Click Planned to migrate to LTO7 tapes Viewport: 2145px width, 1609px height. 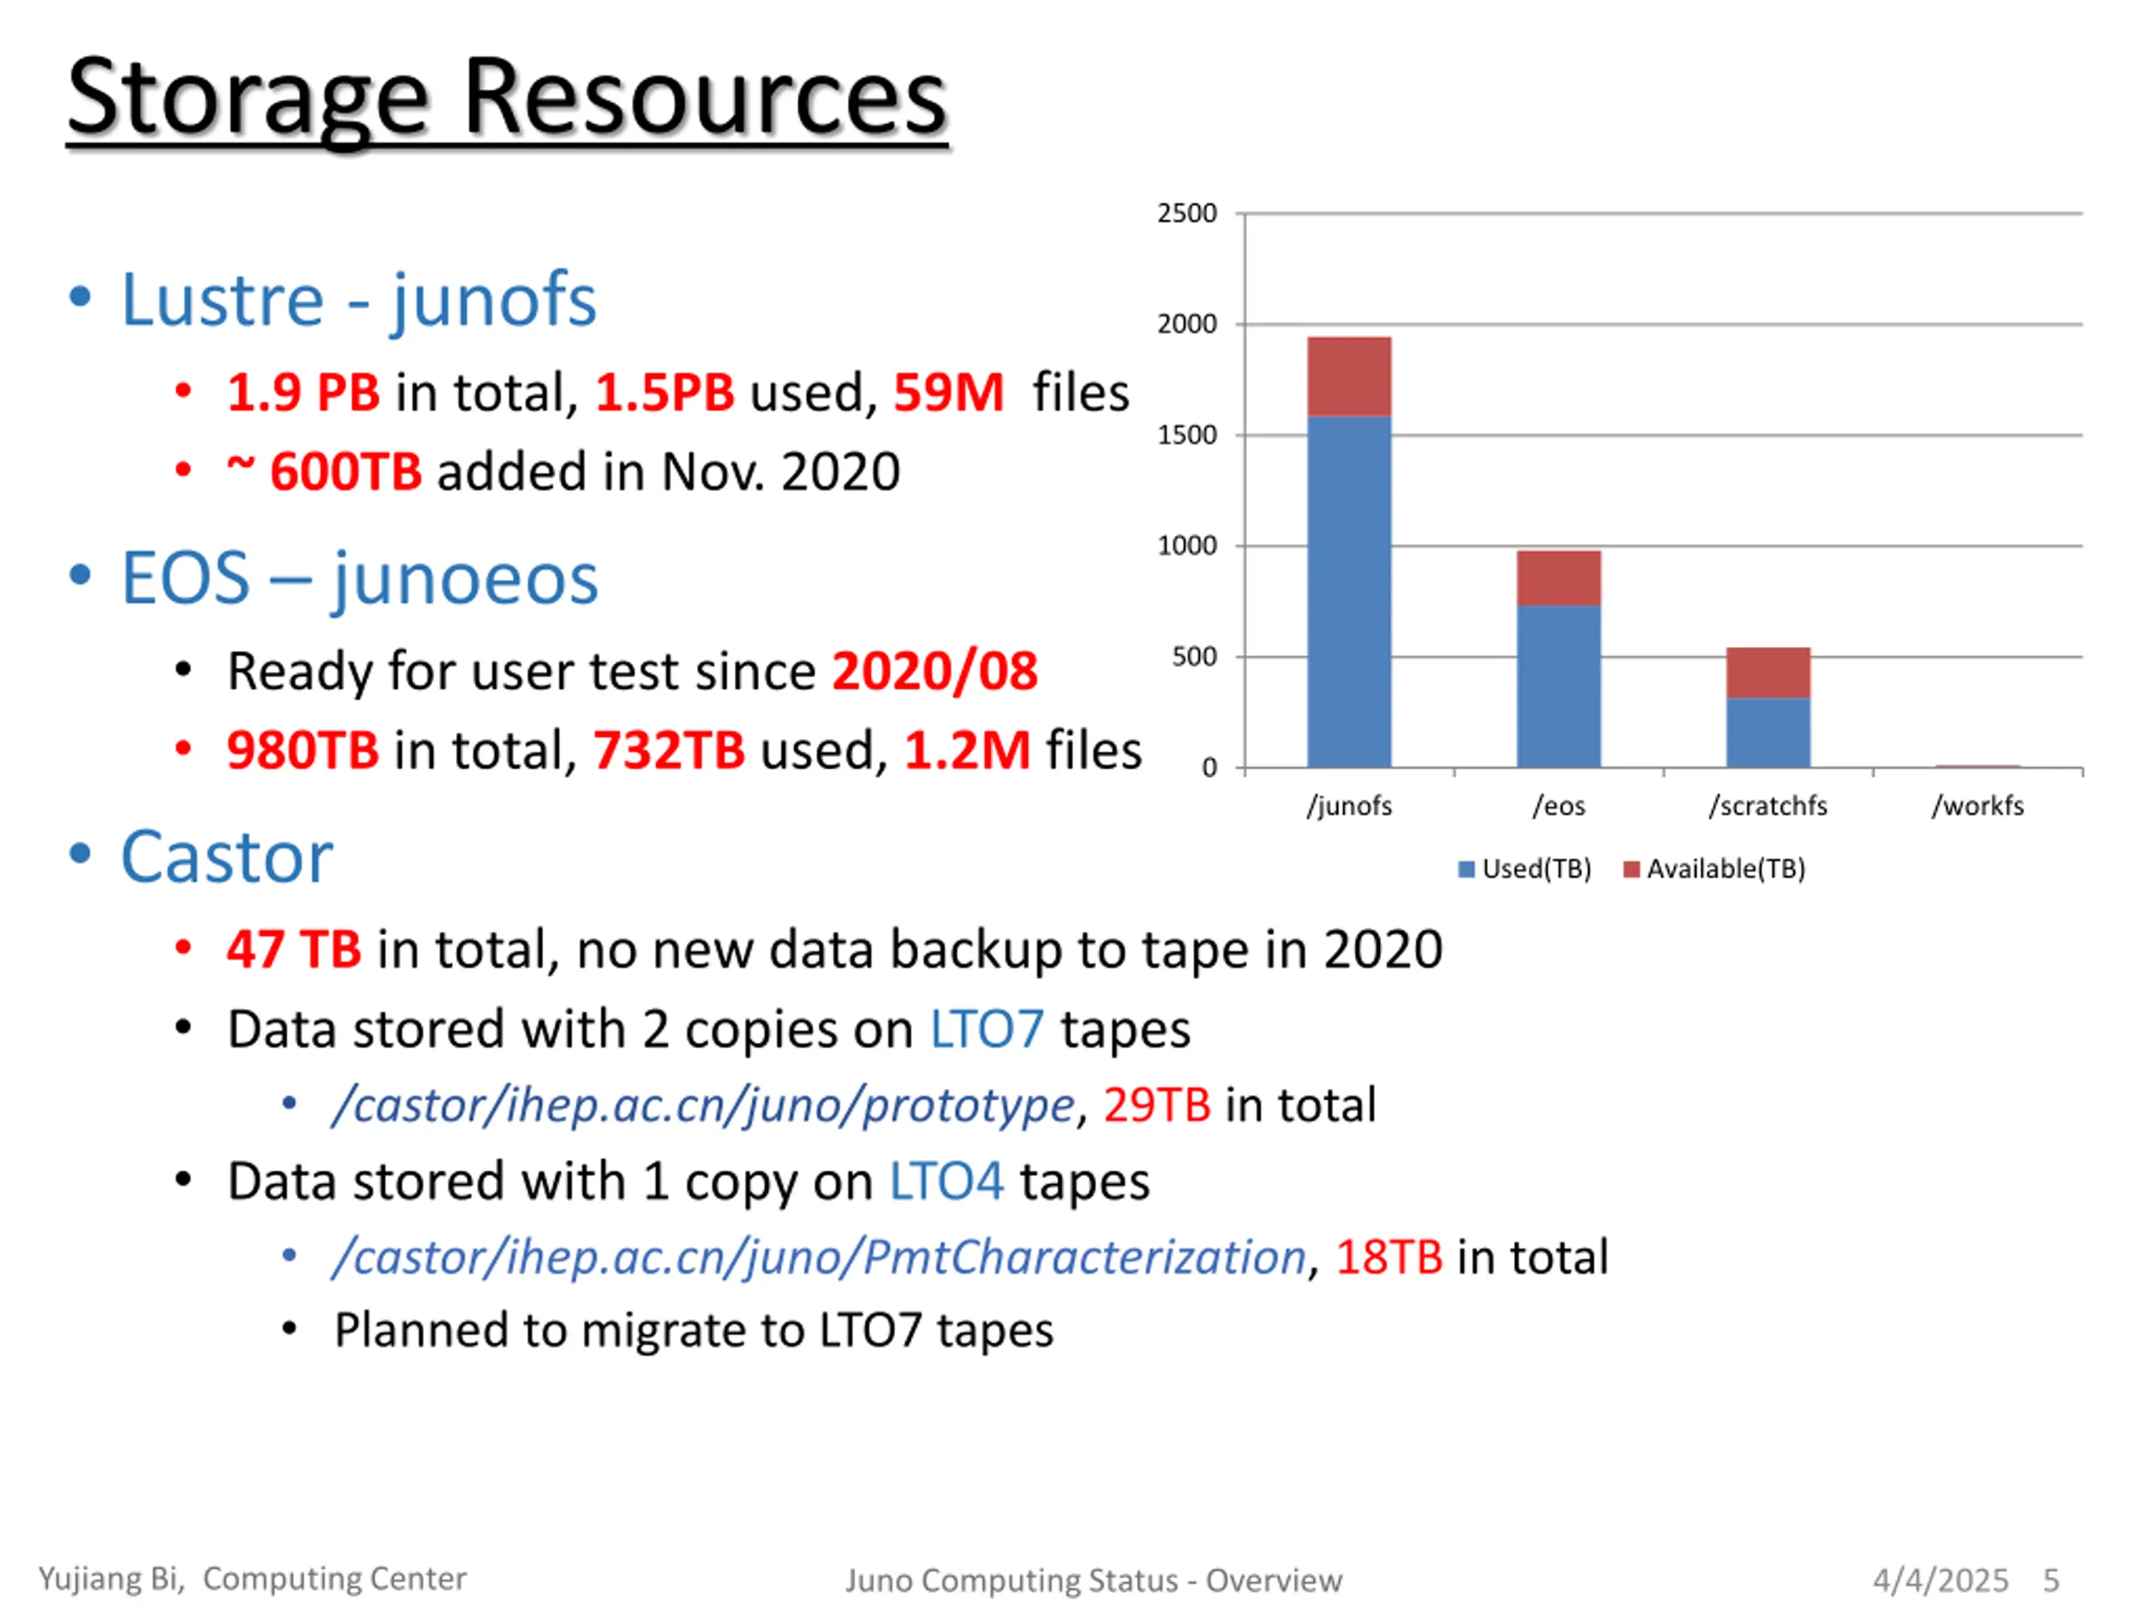[x=693, y=1331]
